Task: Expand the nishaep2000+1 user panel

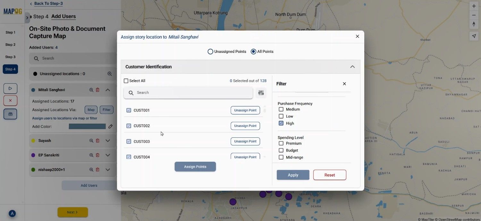Action: [x=108, y=170]
